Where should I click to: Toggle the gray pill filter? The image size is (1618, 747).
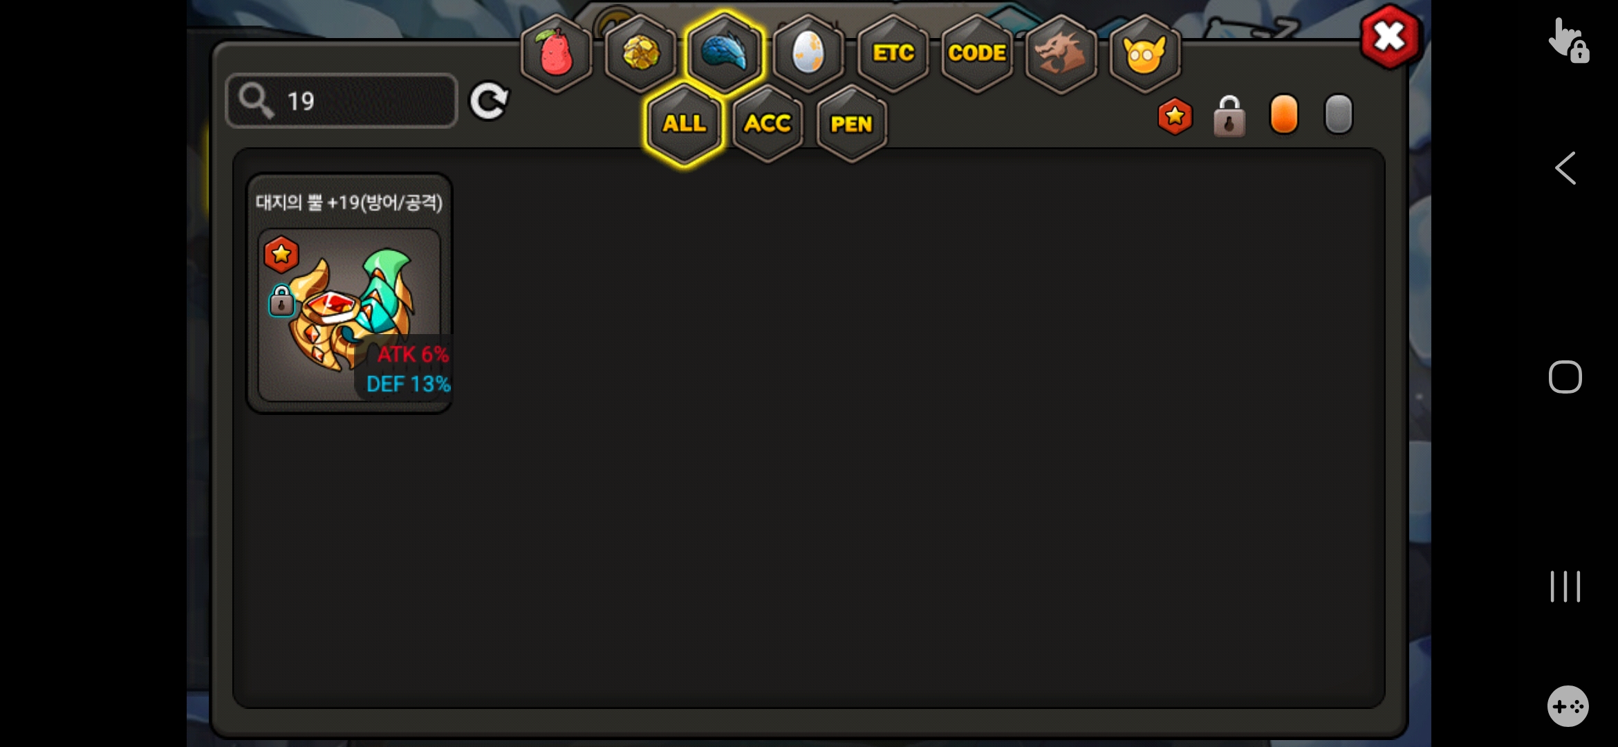(1338, 114)
